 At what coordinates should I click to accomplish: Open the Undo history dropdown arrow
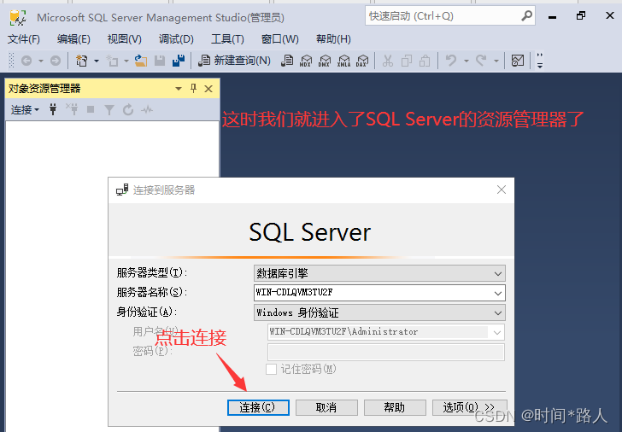466,61
